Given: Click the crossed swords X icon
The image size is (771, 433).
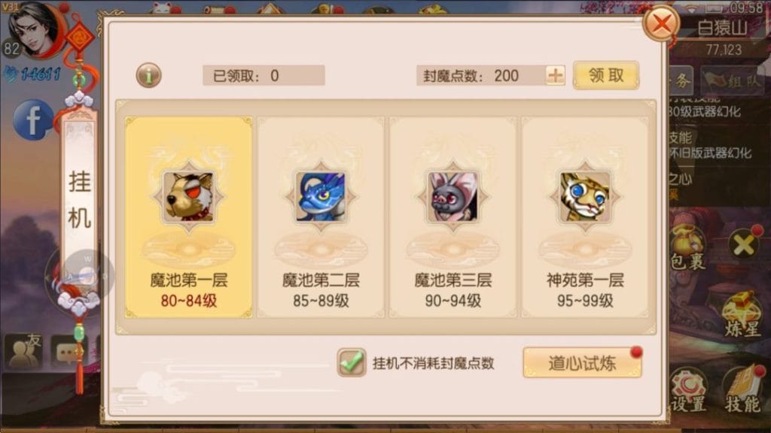Looking at the screenshot, I should pos(744,244).
